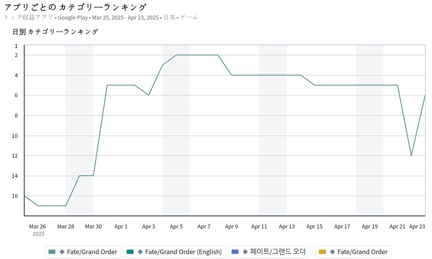Viewport: 432px width, 259px height.
Task: Click the Android icon beside Fate/Grand Order (English)
Action: pos(140,252)
